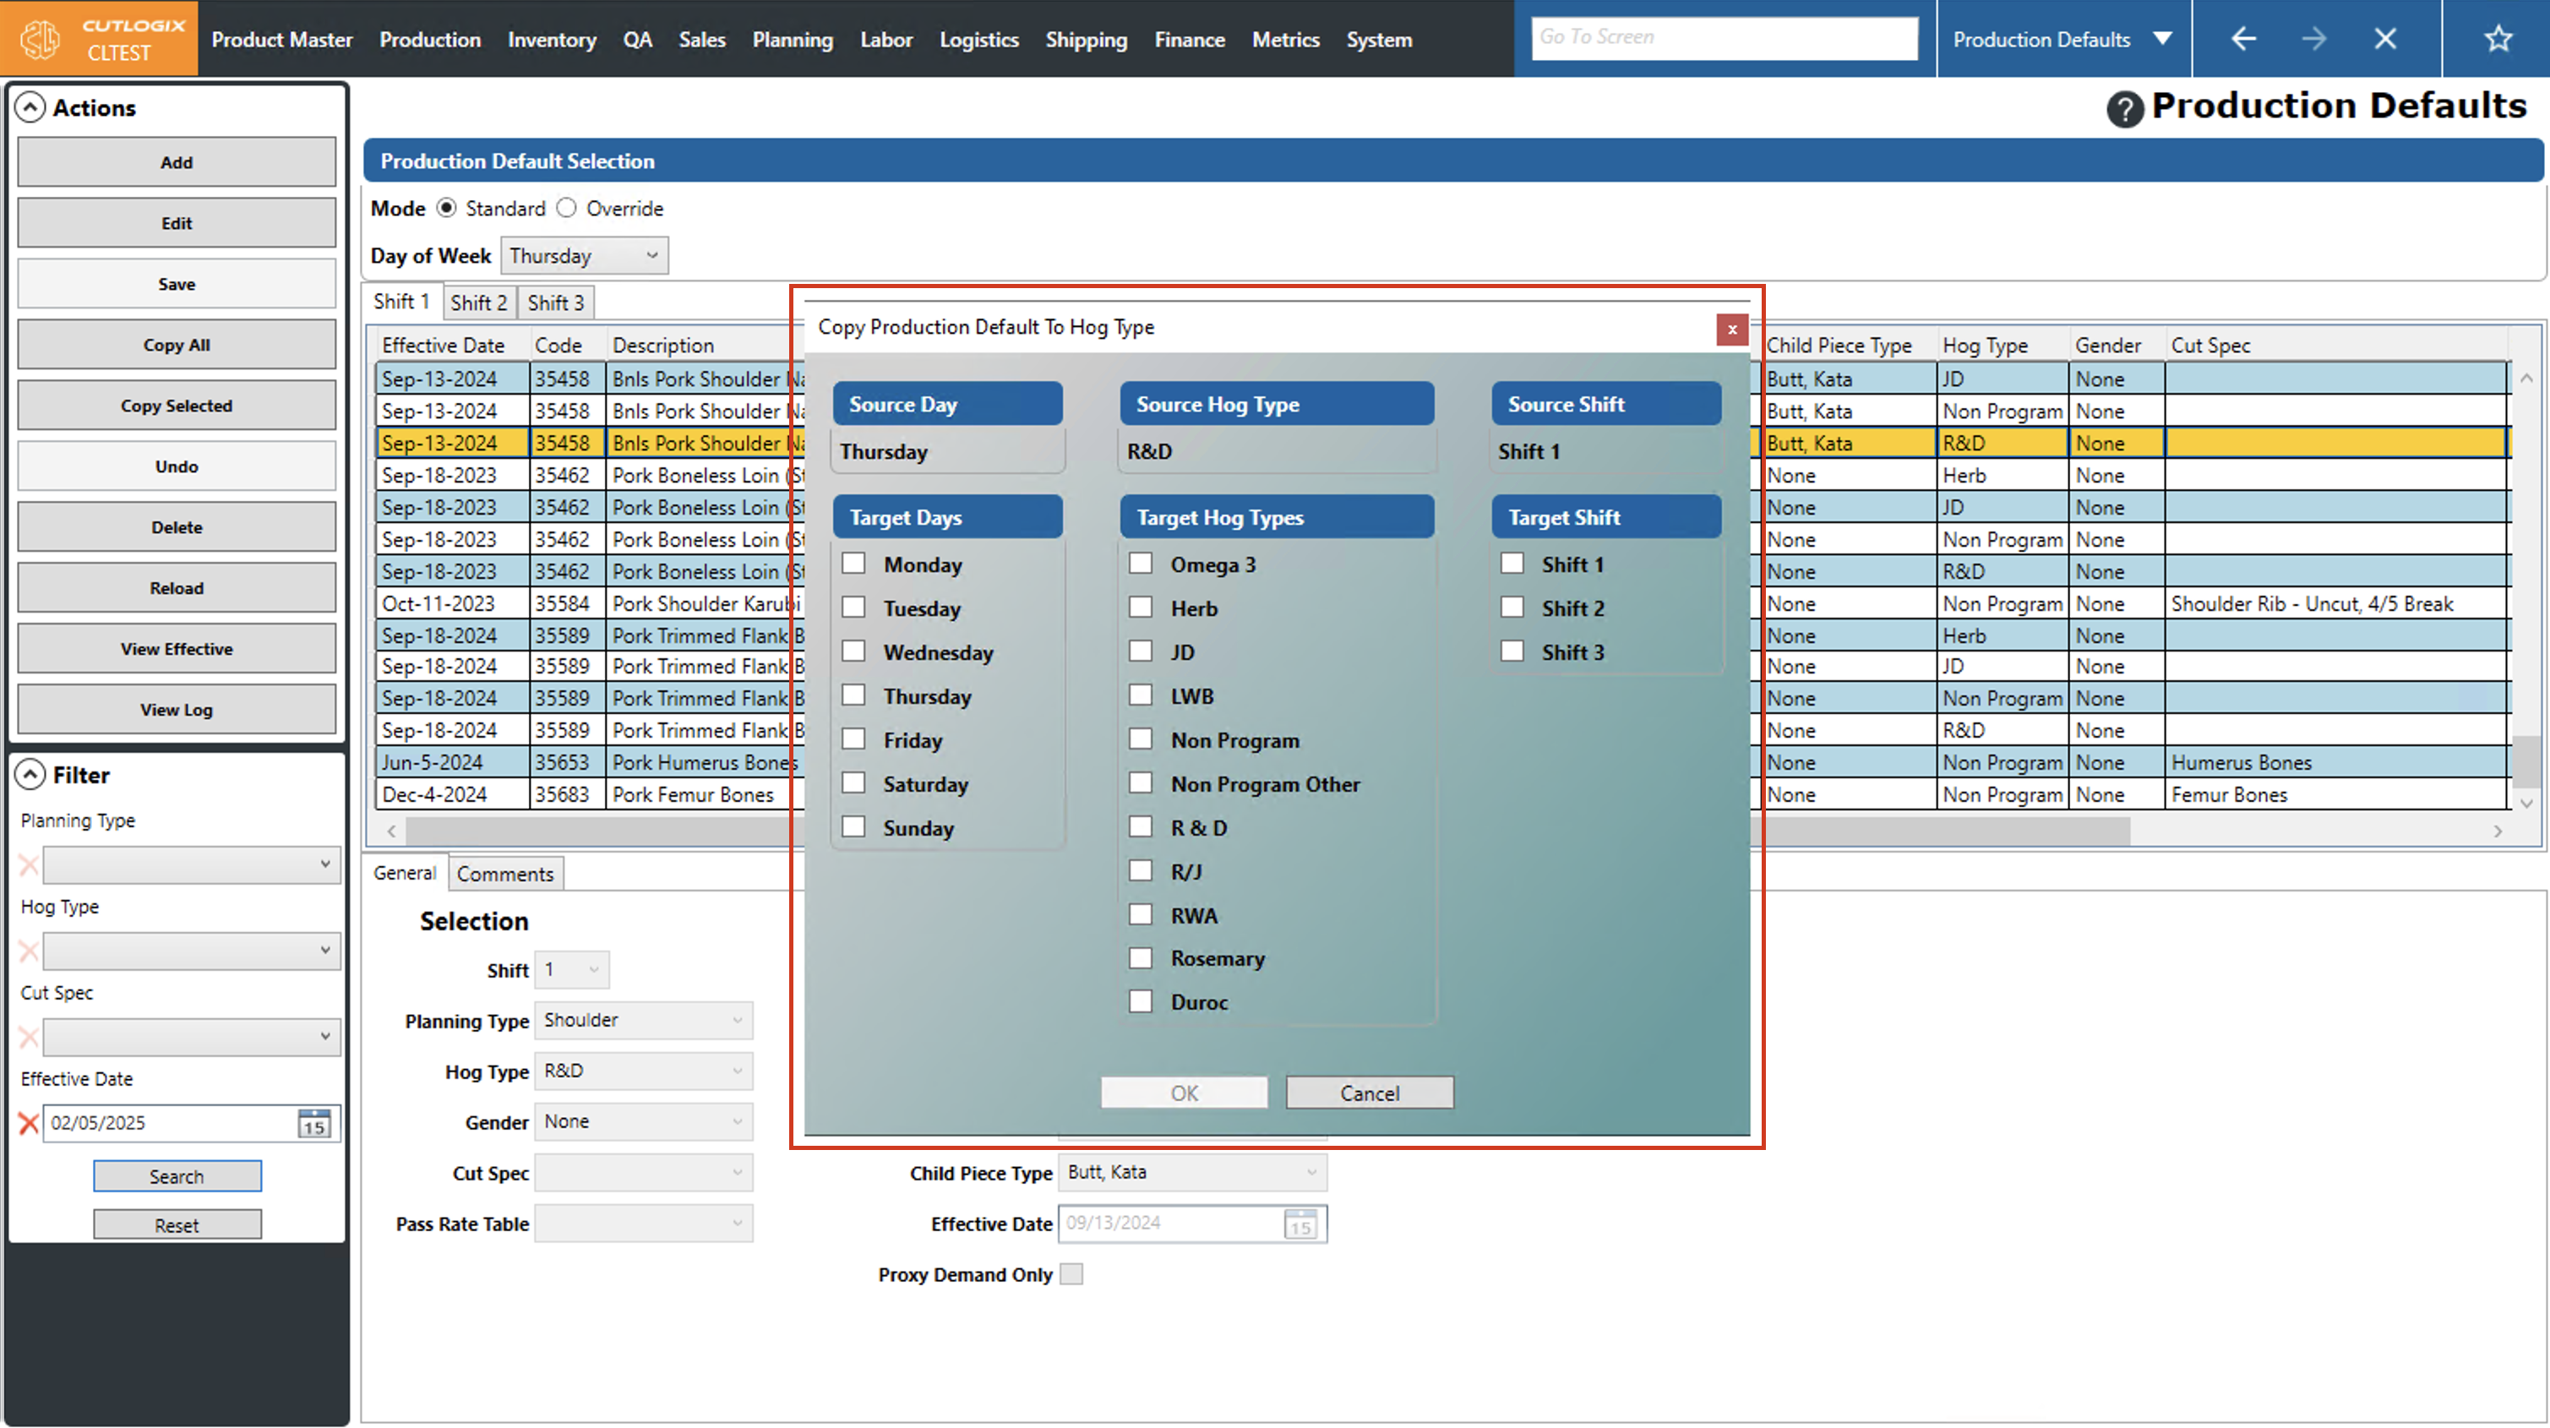Clear the Effective Date filter red X
The height and width of the screenshot is (1428, 2550).
coord(29,1123)
